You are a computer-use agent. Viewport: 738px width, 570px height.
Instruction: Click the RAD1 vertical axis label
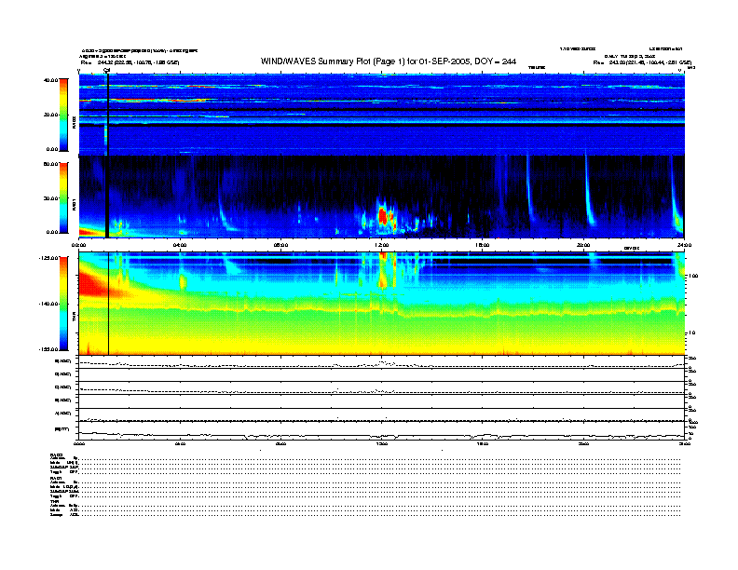click(x=74, y=204)
